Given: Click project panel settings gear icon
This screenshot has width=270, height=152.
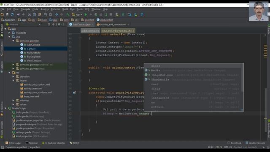Looking at the screenshot, I should click(59, 24).
